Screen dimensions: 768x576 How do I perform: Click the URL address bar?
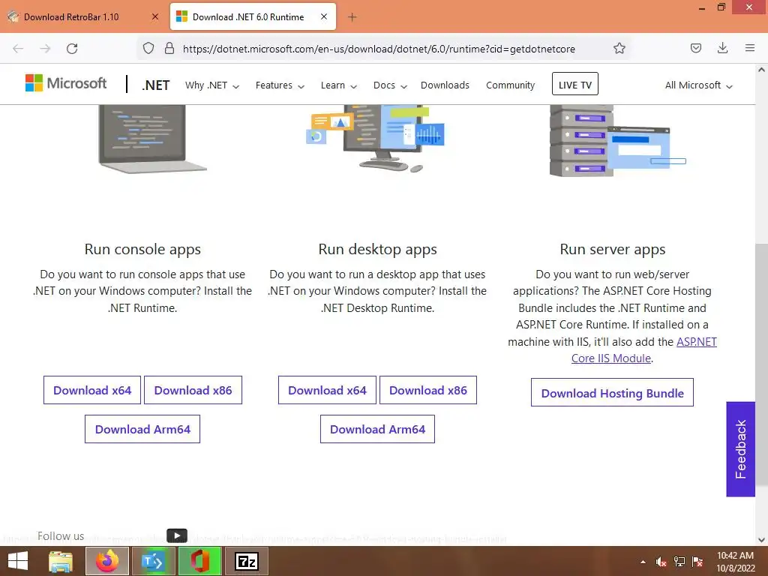click(379, 49)
